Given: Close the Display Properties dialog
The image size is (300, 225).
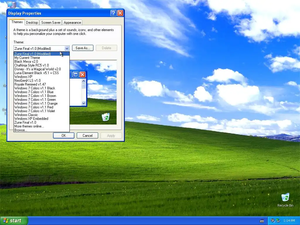Looking at the screenshot, I should [120, 13].
